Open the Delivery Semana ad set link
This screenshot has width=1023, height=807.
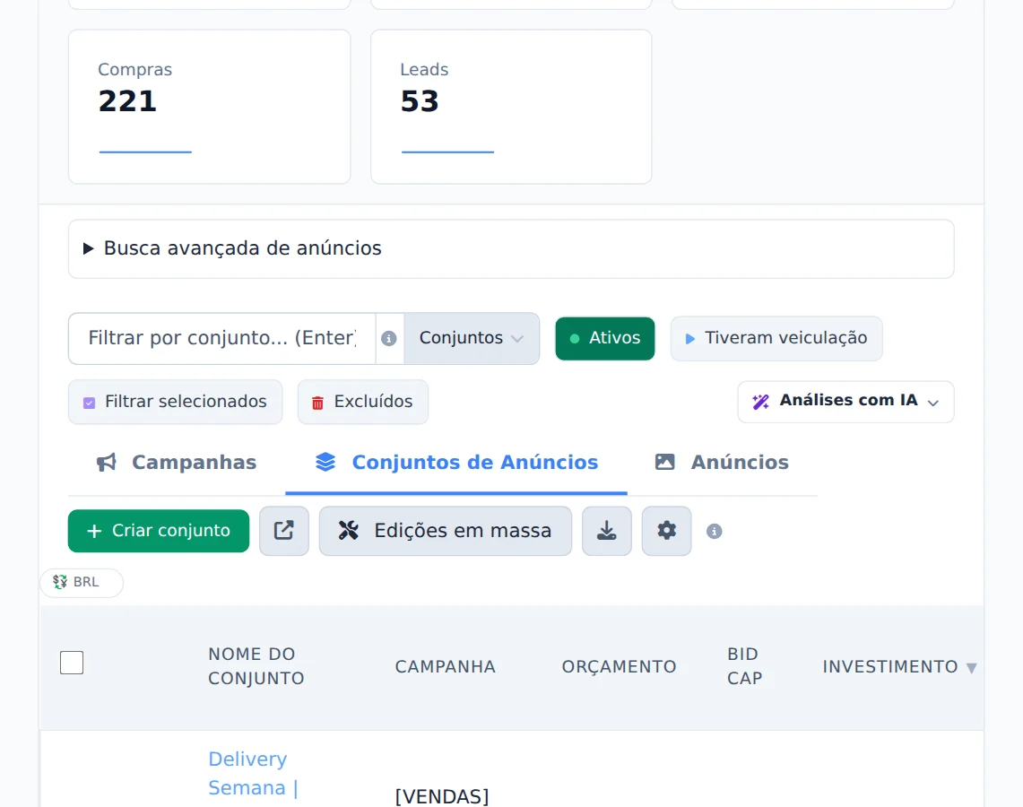click(x=253, y=774)
